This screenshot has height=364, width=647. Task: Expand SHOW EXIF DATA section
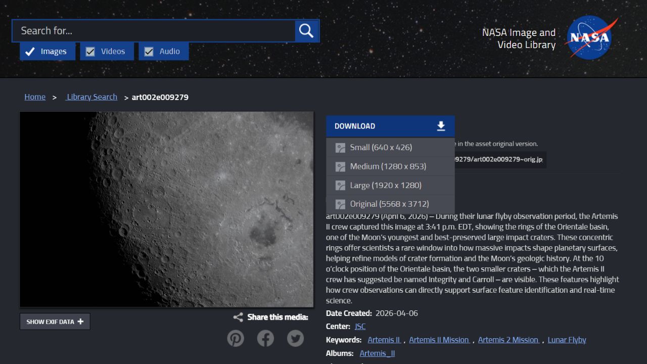[55, 322]
